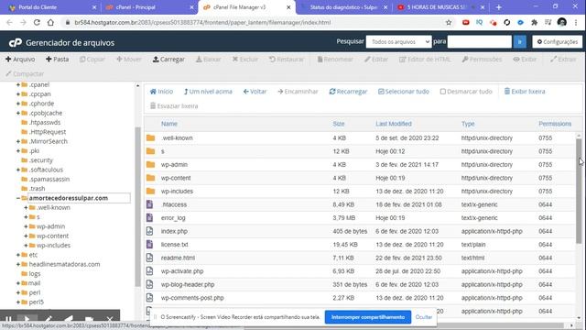Select the index.php file icon

coord(149,231)
